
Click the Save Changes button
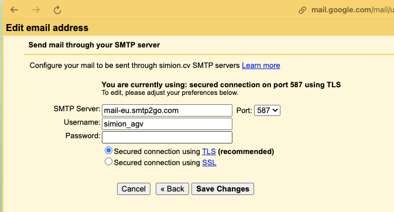[222, 189]
